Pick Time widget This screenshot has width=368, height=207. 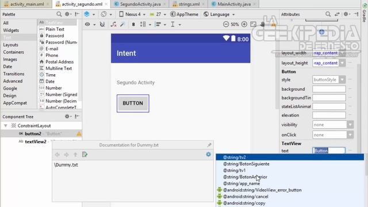click(x=51, y=75)
